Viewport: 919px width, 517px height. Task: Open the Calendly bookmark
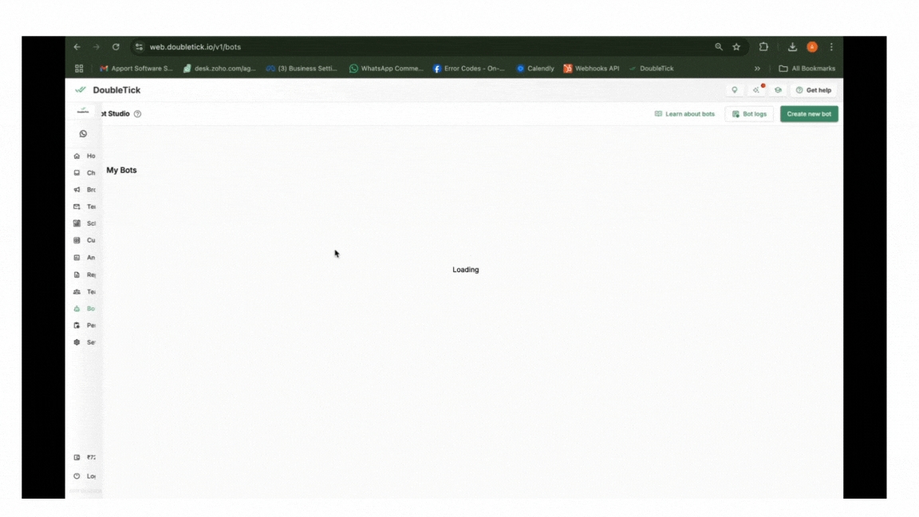coord(535,69)
